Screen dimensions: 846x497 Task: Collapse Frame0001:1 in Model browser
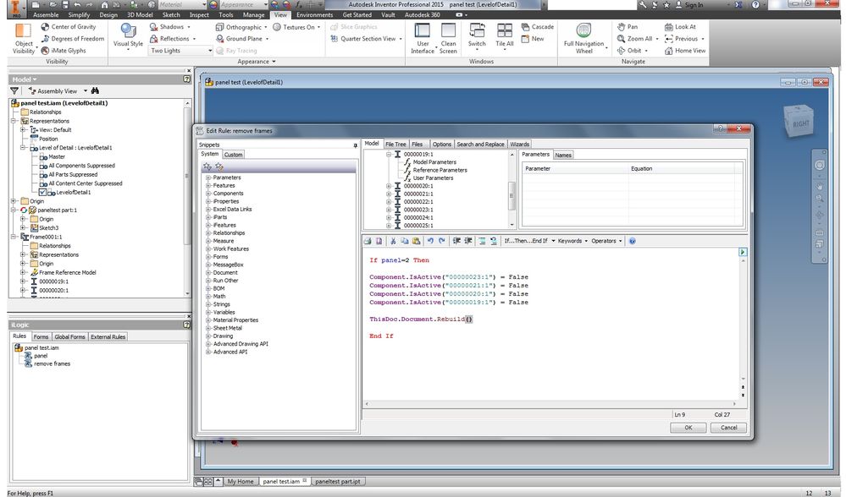coord(14,237)
